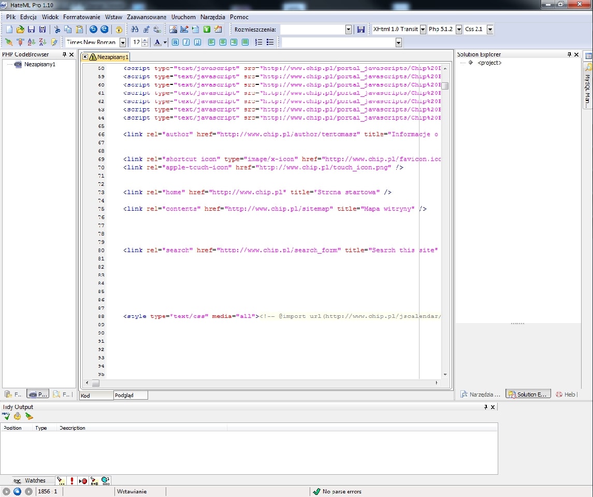Viewport: 593px width, 497px height.
Task: Pin the Solution Explorer panel
Action: (x=568, y=54)
